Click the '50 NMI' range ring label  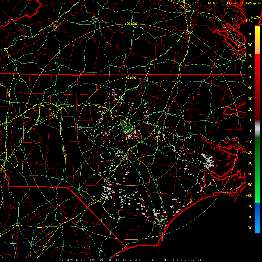click(131, 78)
